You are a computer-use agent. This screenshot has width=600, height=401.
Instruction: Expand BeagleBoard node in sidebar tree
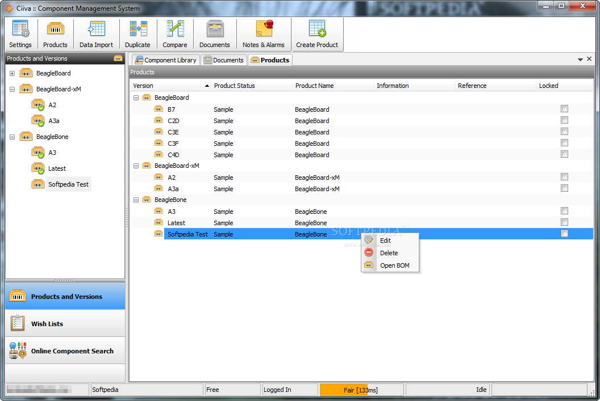point(13,73)
